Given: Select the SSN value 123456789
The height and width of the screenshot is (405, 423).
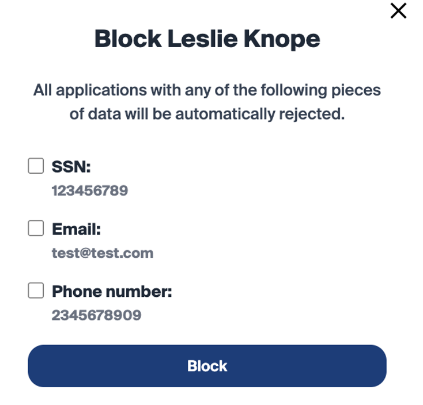Looking at the screenshot, I should click(x=90, y=190).
